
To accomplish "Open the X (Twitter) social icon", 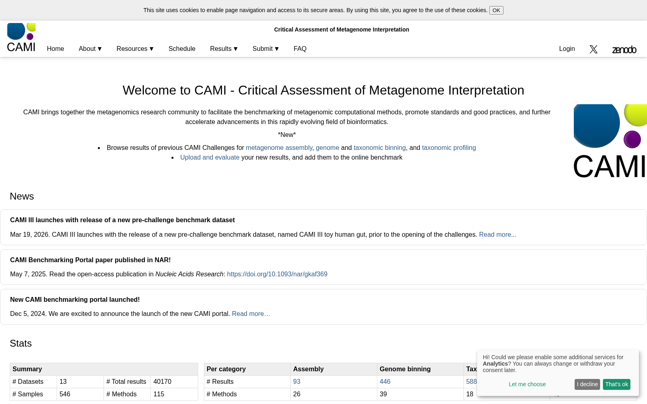I will click(594, 49).
